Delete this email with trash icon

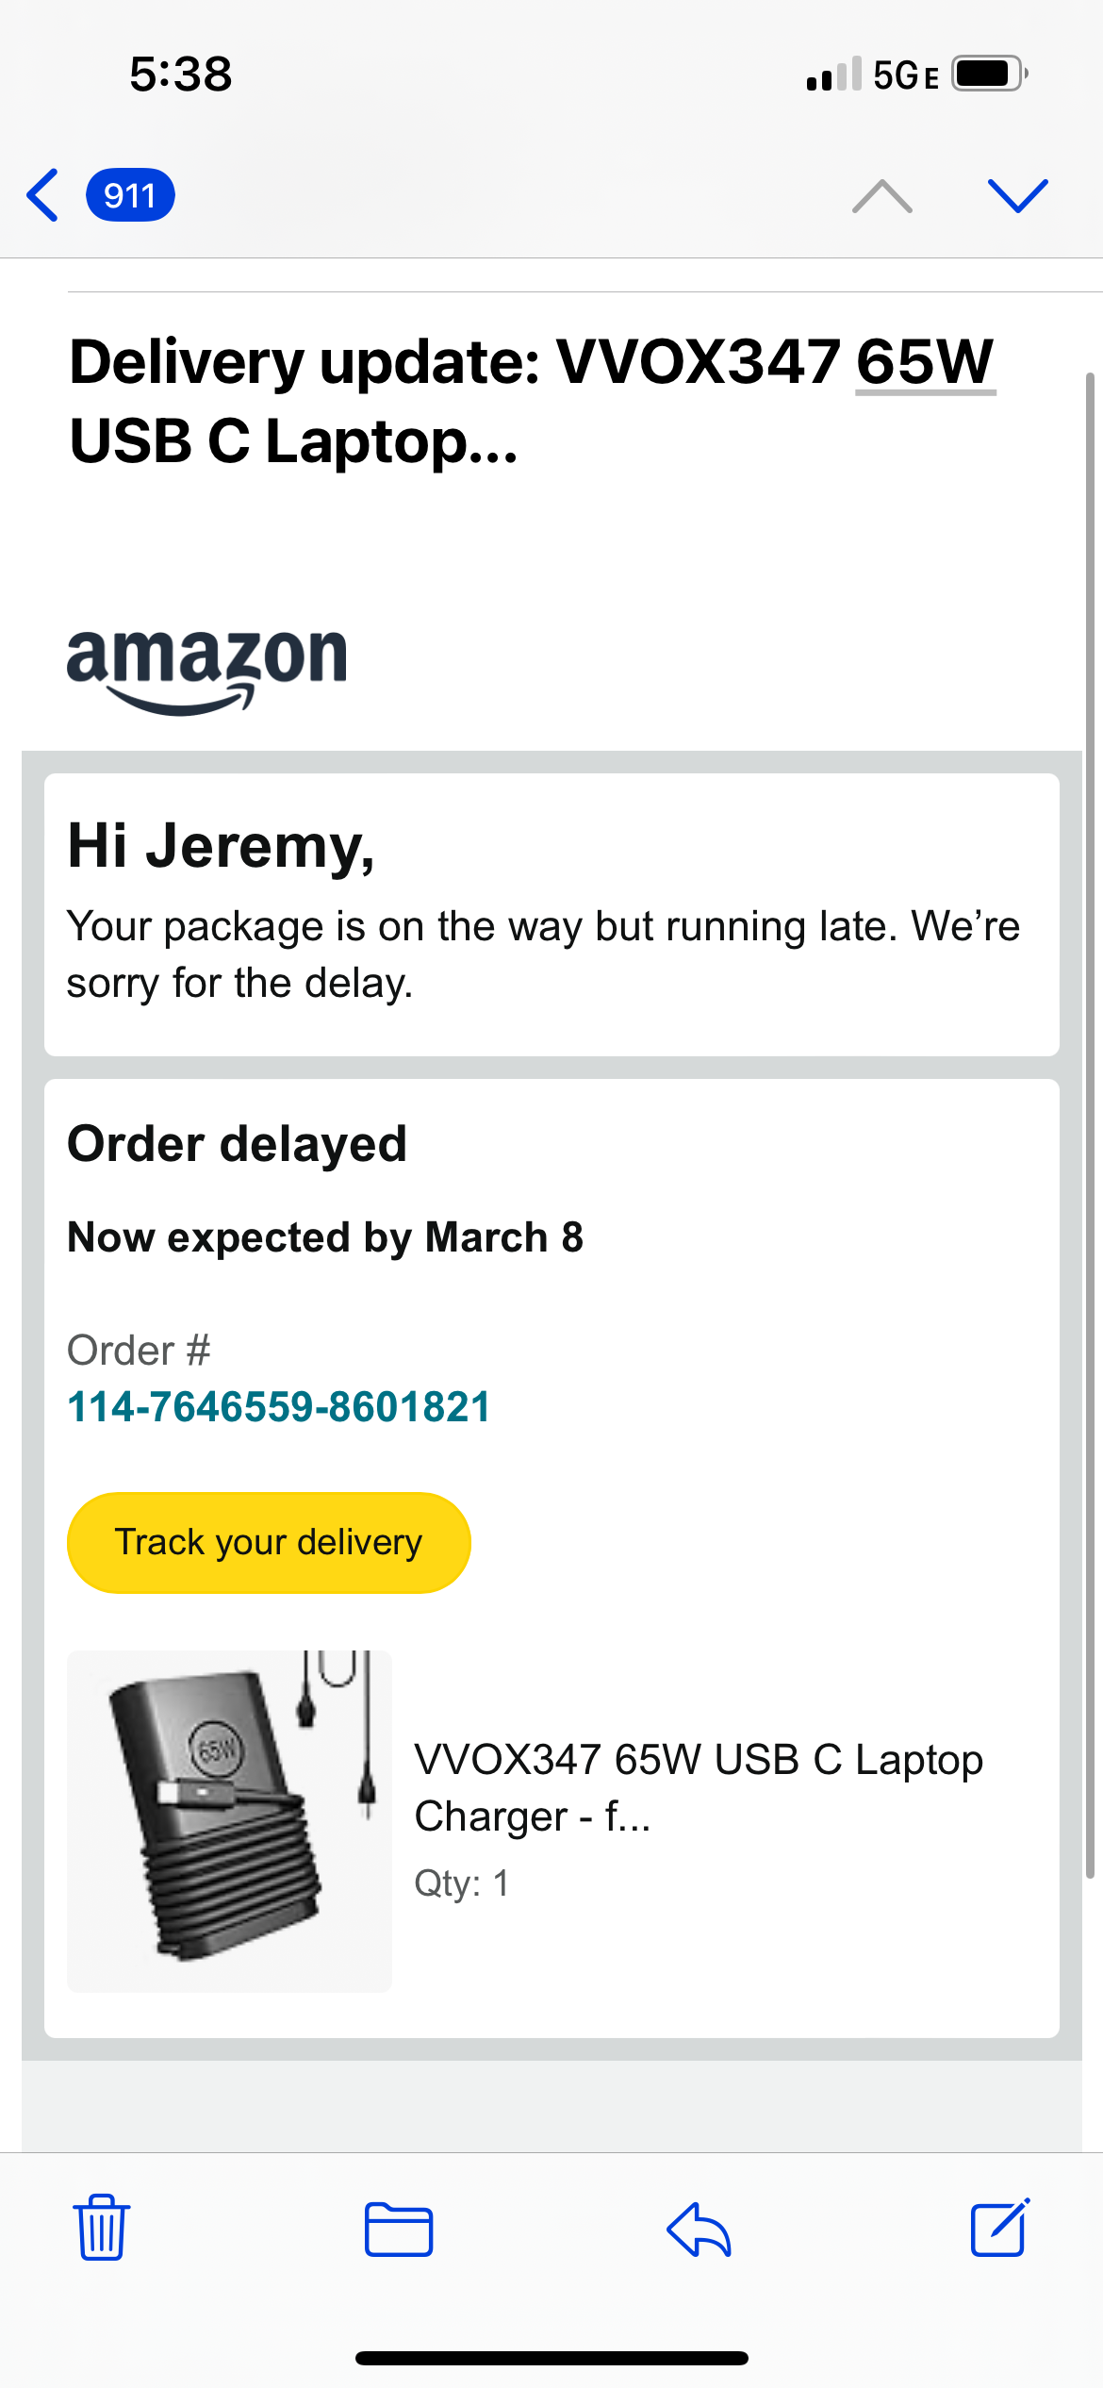[102, 2228]
